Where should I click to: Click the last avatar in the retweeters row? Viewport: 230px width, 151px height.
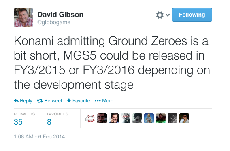pyautogui.click(x=184, y=118)
